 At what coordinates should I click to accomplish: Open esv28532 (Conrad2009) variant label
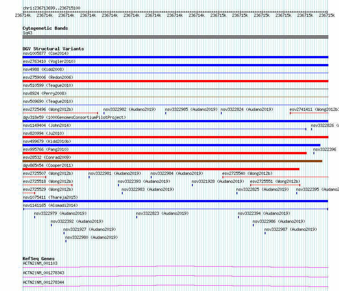click(47, 157)
